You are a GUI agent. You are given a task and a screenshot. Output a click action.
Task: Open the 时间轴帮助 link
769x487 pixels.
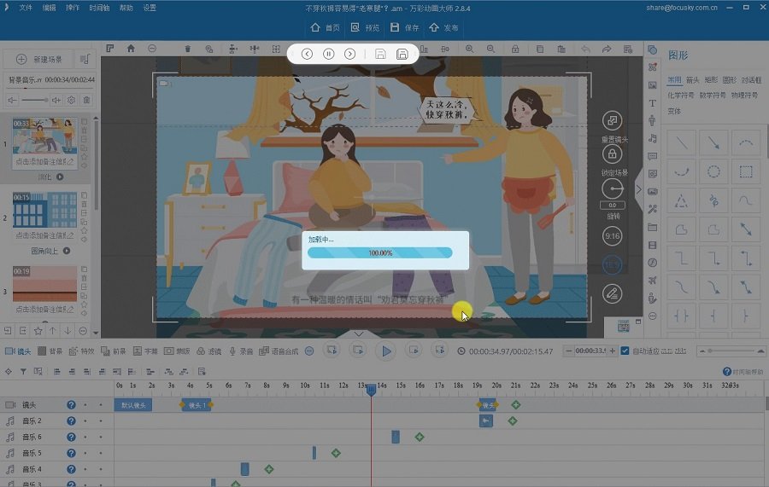743,372
